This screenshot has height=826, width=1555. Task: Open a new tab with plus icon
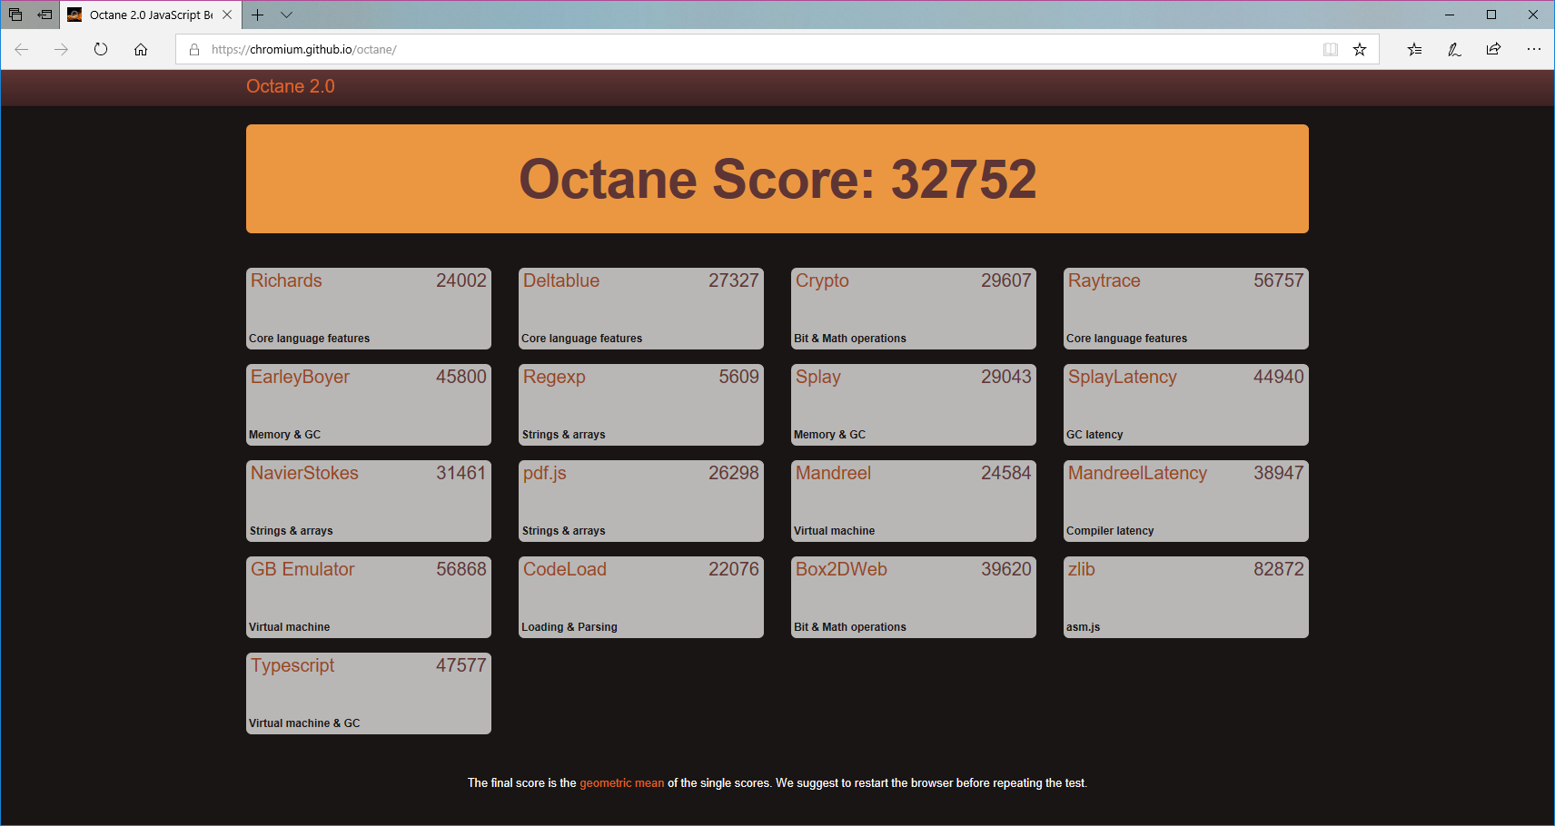coord(258,15)
